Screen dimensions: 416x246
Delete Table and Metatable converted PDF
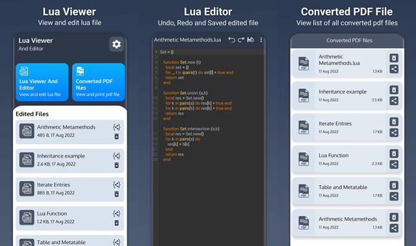[394, 186]
